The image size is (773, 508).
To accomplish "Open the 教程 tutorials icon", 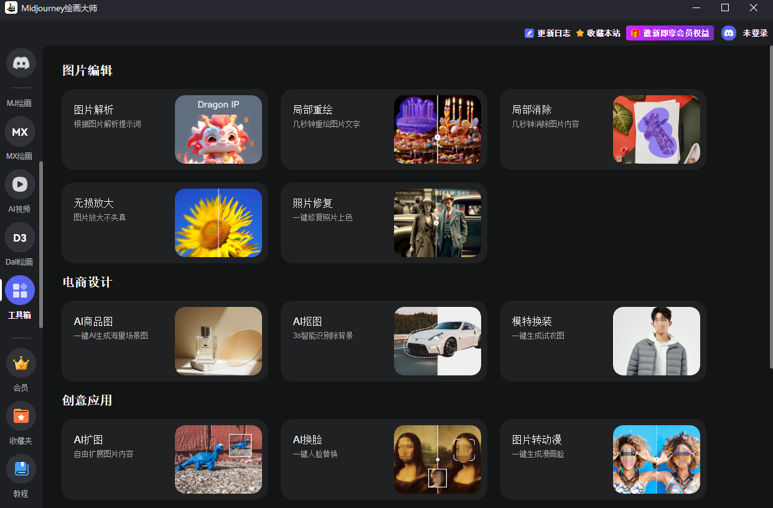I will (x=21, y=468).
